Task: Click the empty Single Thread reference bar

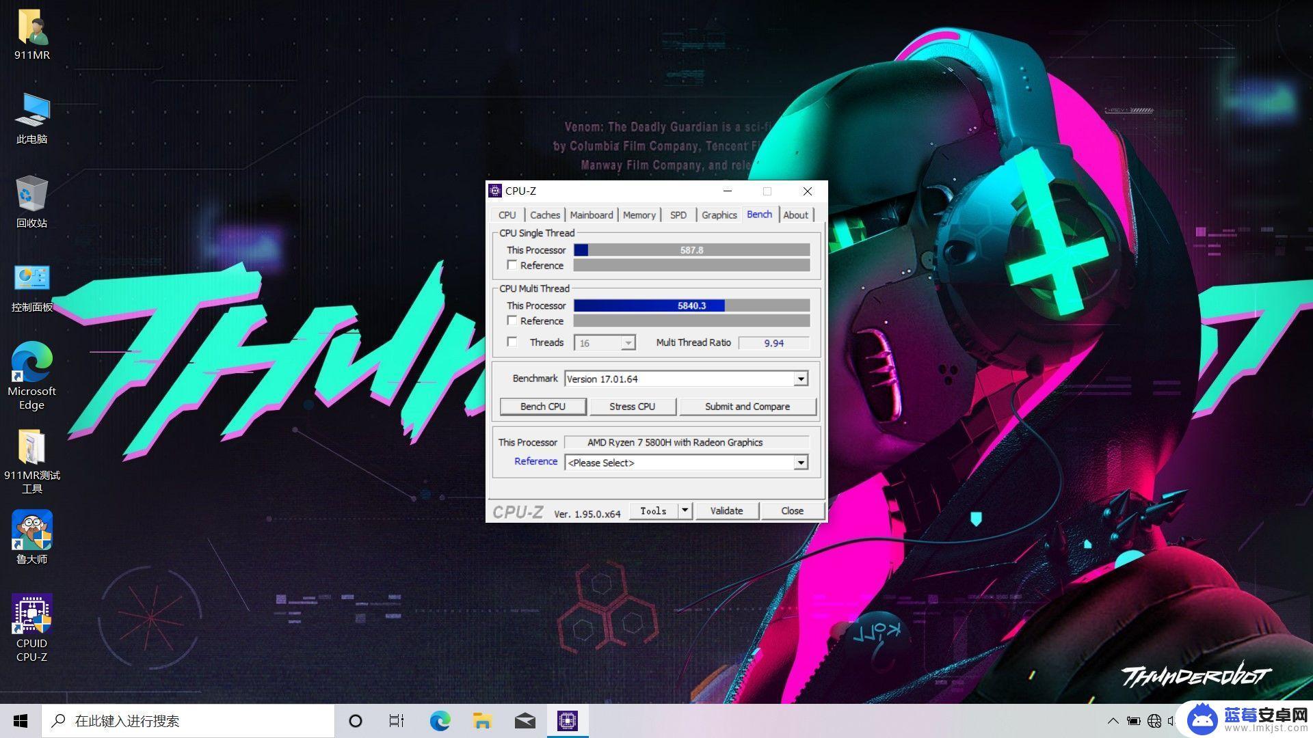Action: point(692,264)
